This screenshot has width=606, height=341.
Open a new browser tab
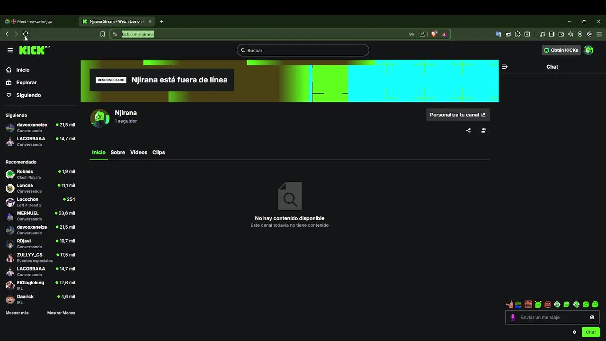[161, 21]
